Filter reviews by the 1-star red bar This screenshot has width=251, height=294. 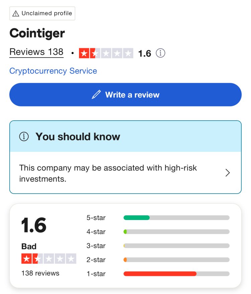176,274
